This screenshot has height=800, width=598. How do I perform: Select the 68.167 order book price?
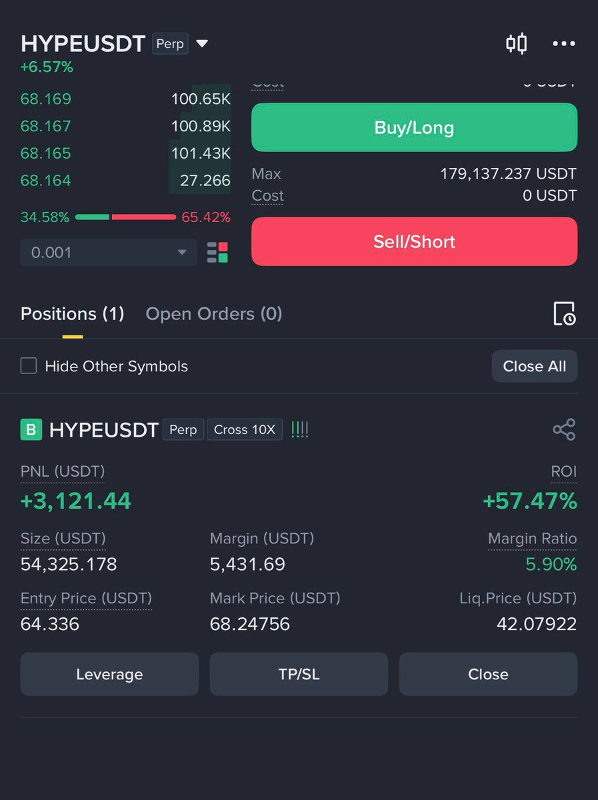pos(46,126)
